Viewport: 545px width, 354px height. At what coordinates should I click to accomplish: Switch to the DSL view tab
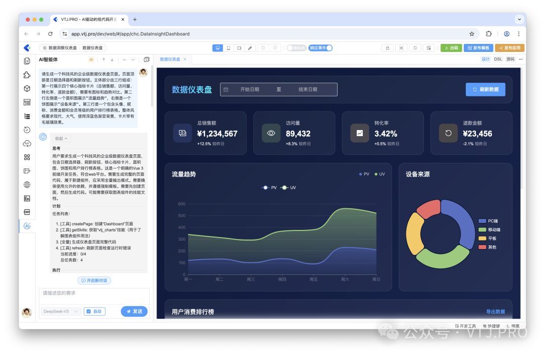click(x=498, y=59)
